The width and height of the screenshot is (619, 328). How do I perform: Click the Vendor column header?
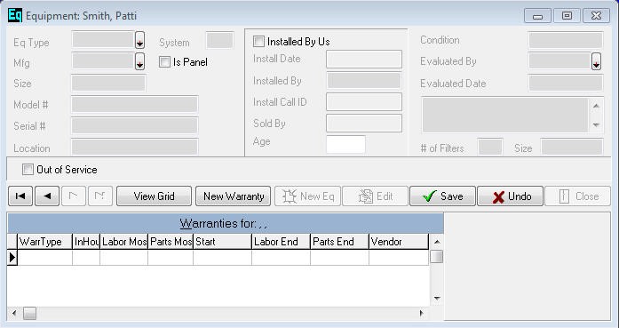(x=399, y=242)
